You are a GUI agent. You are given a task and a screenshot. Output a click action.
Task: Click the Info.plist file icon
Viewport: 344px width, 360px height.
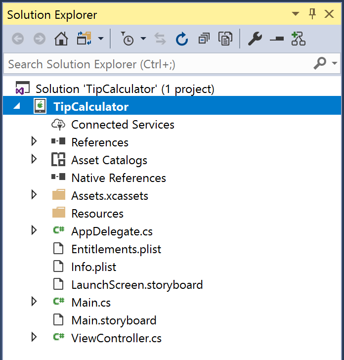tap(58, 267)
